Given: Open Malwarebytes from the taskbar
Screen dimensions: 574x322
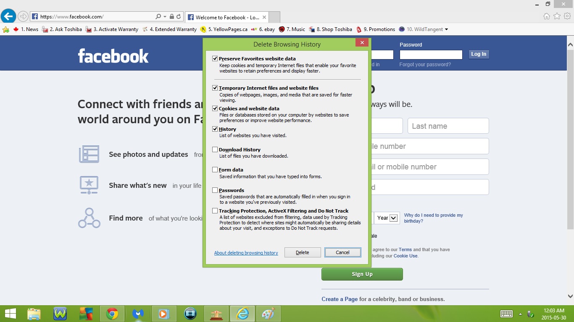Looking at the screenshot, I should (138, 314).
